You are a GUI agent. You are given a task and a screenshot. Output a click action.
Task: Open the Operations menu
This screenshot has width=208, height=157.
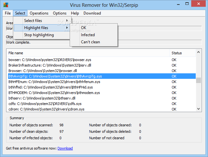click(39, 13)
